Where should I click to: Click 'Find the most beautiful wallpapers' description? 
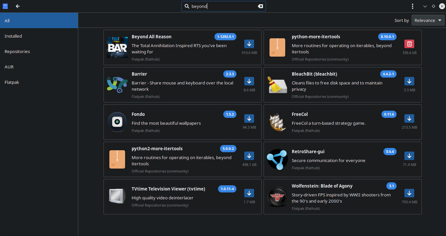coord(166,123)
